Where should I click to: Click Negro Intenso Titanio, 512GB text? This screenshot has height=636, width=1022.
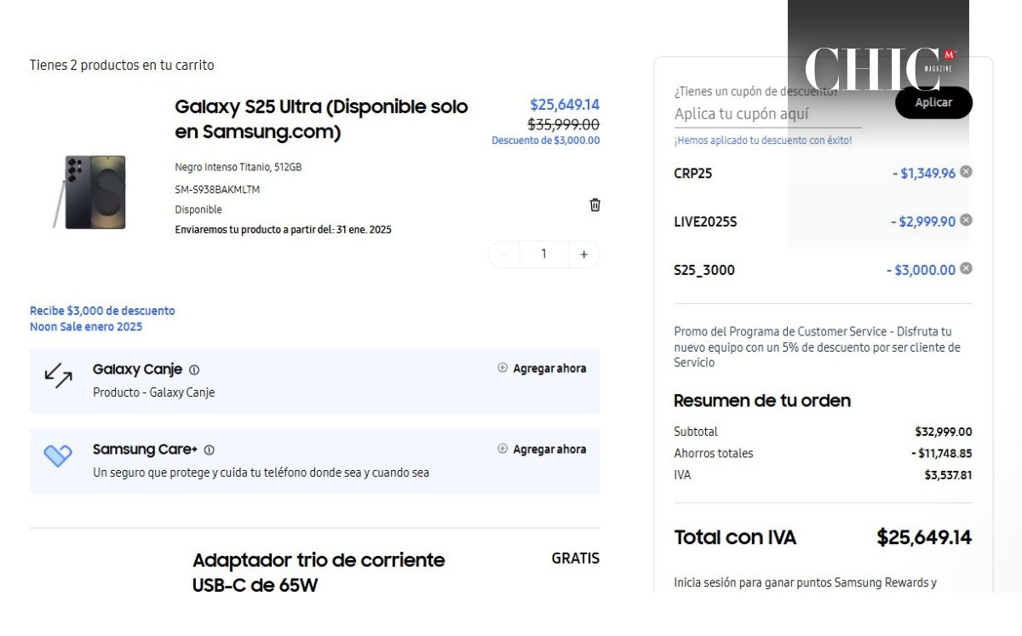[x=238, y=168]
